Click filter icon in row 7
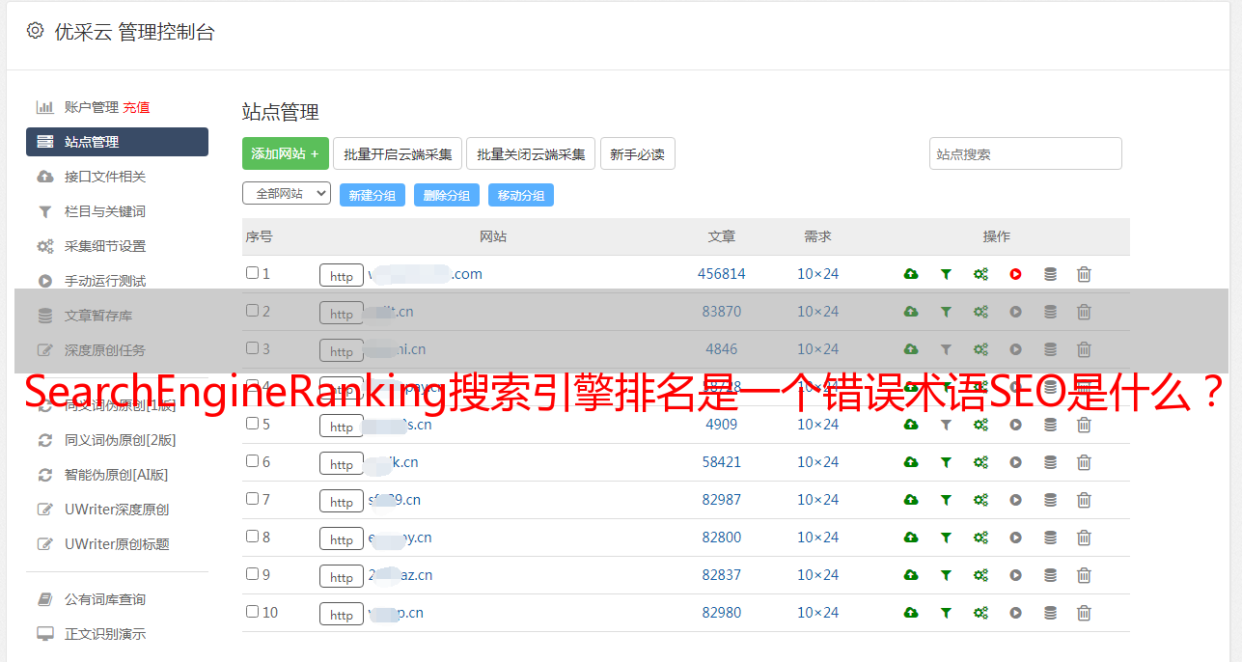This screenshot has height=662, width=1242. (946, 500)
